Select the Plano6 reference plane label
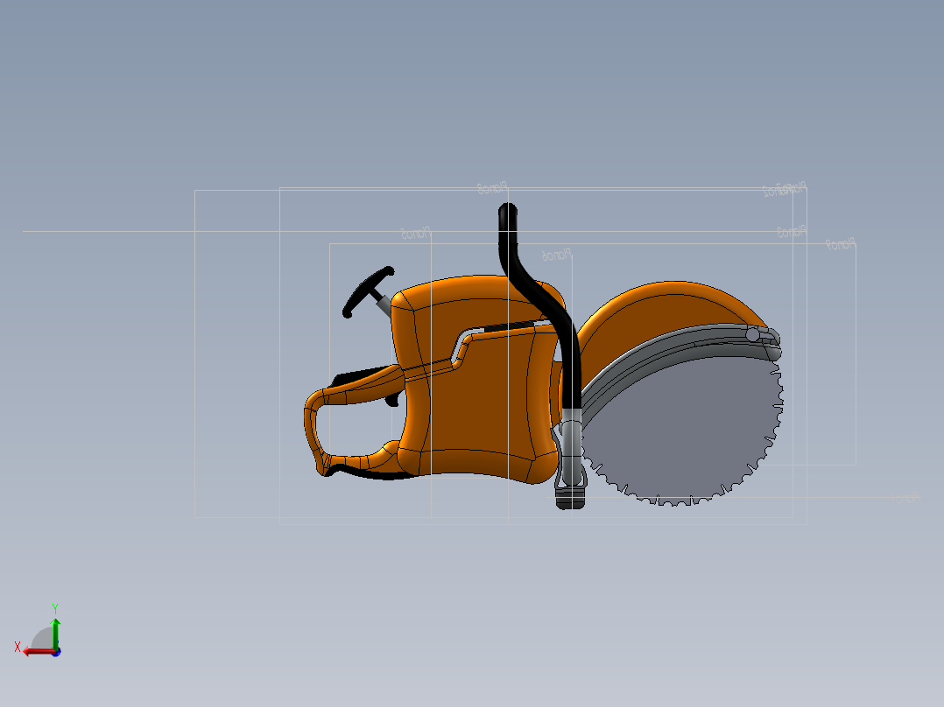Image resolution: width=944 pixels, height=707 pixels. (556, 252)
